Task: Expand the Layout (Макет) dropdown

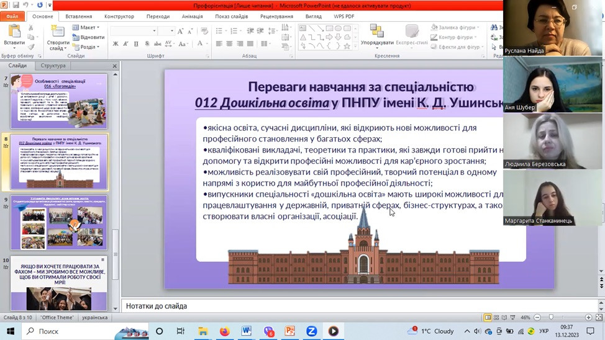Action: (86, 27)
